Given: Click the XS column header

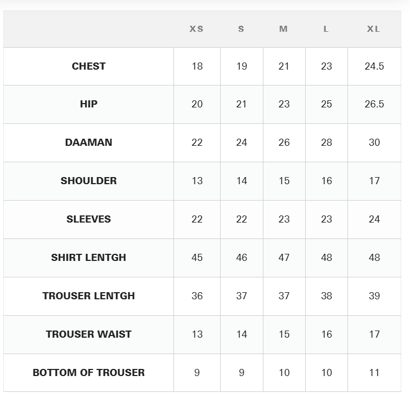Looking at the screenshot, I should pyautogui.click(x=196, y=29).
